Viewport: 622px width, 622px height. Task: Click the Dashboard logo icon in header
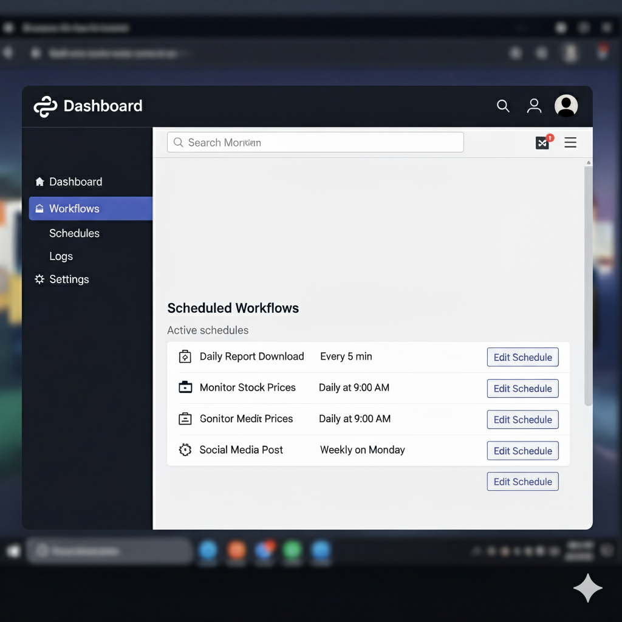(x=45, y=106)
